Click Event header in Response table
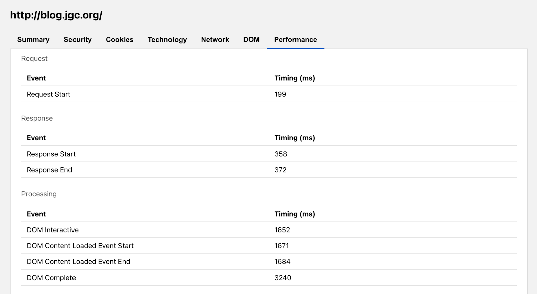The width and height of the screenshot is (537, 294). pos(36,138)
